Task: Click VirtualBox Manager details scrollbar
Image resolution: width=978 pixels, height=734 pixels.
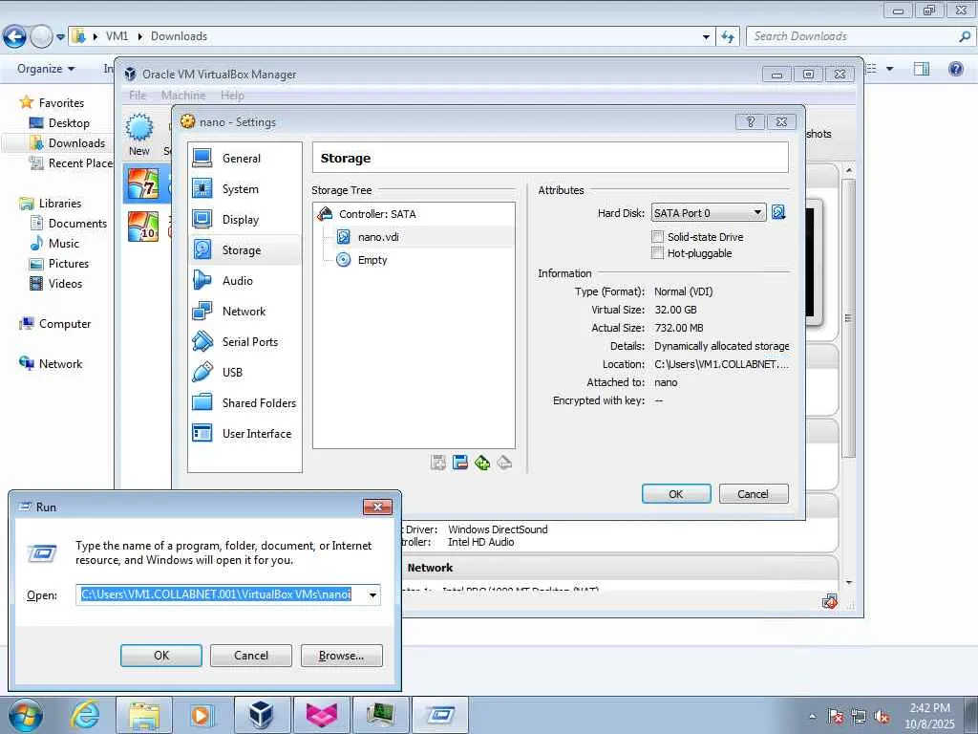Action: [848, 318]
